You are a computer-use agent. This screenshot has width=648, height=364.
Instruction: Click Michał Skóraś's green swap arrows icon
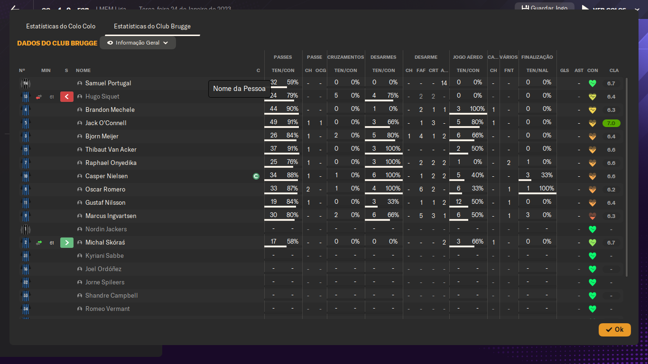(39, 243)
